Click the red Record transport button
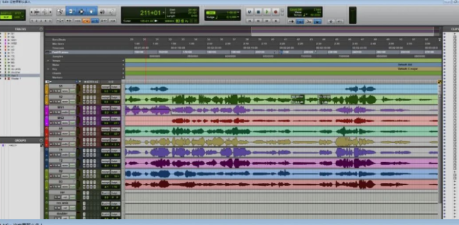The height and width of the screenshot is (225, 459). coord(275,12)
